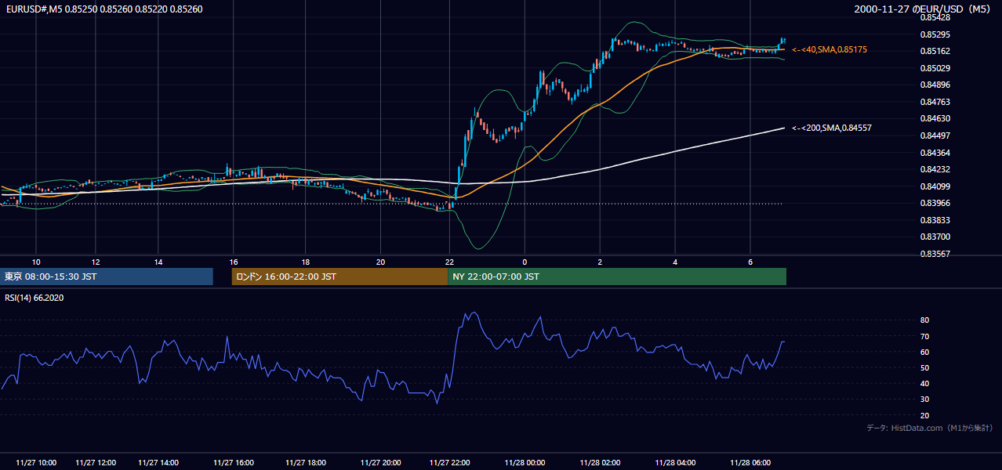Click RSI scale value 60

pos(925,352)
